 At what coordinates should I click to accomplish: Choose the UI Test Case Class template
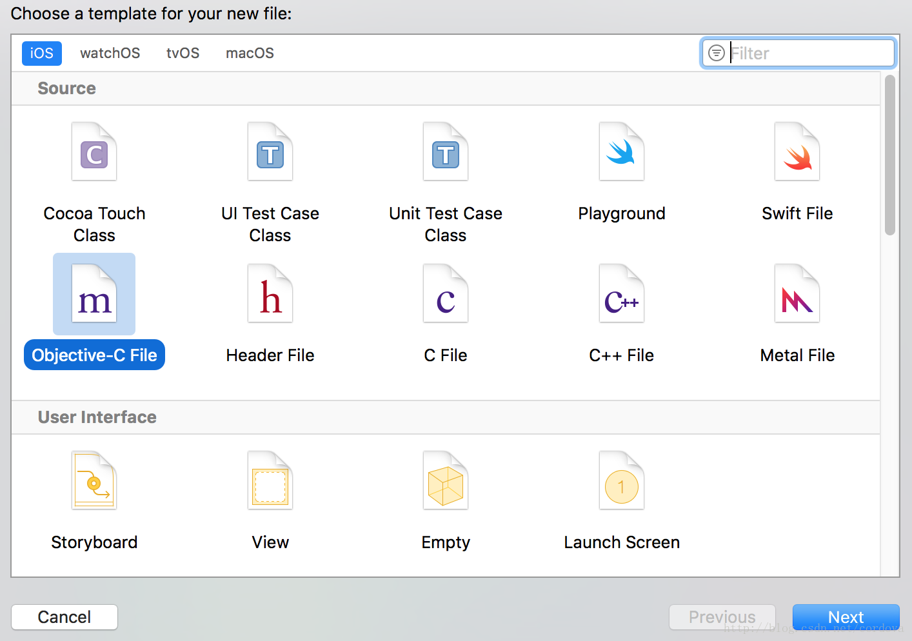pos(270,152)
